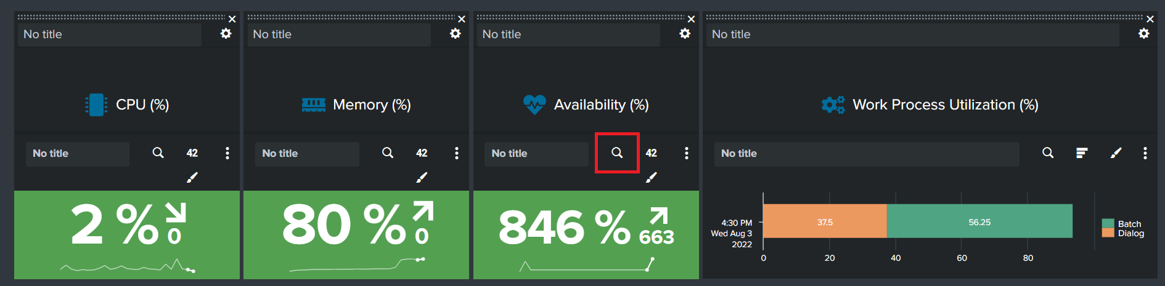
Task: Open three-dot menu in Work Process chart
Action: coord(1145,153)
